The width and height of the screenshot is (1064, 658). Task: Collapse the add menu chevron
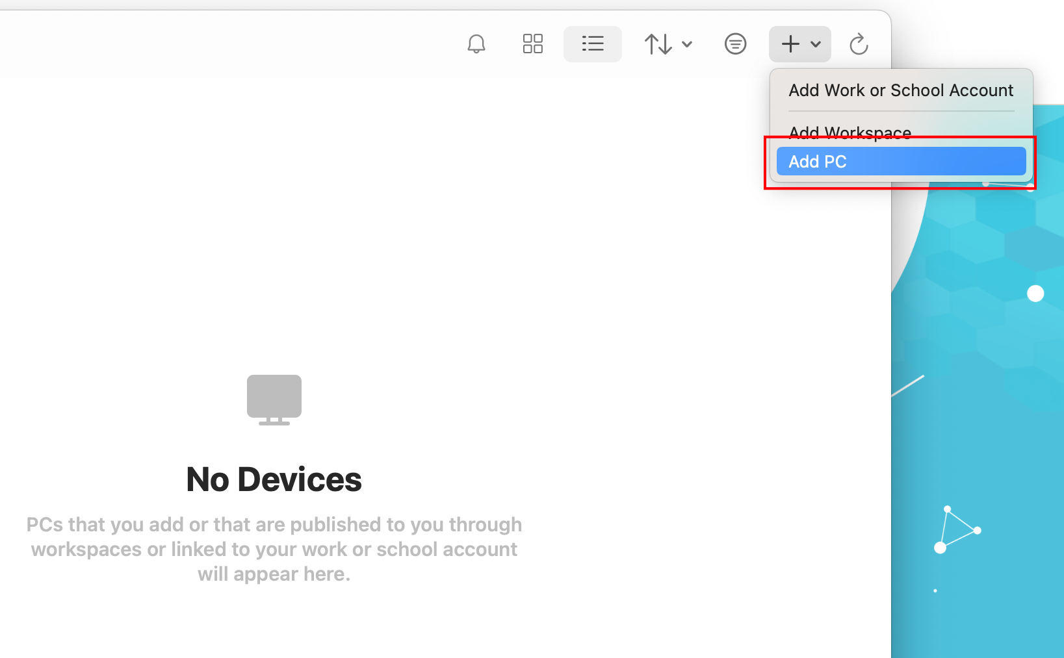click(x=816, y=44)
